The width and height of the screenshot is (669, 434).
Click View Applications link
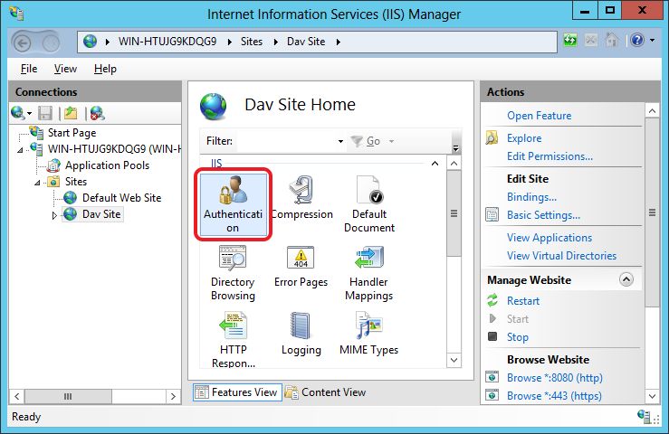(550, 238)
